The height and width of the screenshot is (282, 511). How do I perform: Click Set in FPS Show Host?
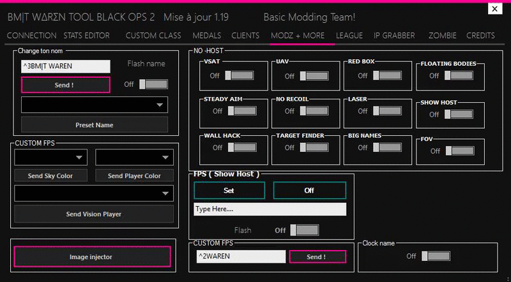tap(229, 190)
